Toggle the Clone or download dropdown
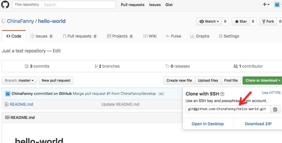The image size is (282, 143). coord(262,81)
